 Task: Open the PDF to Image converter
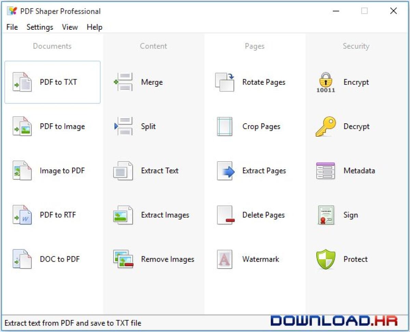pyautogui.click(x=52, y=126)
